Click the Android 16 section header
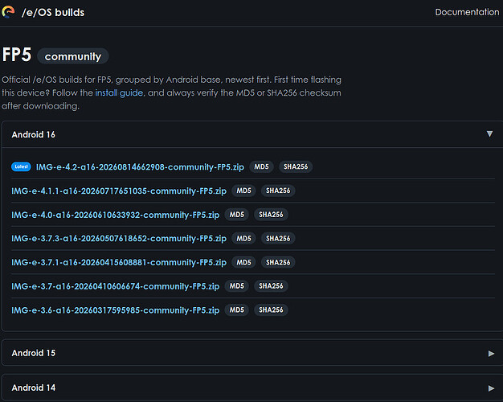 [251, 134]
